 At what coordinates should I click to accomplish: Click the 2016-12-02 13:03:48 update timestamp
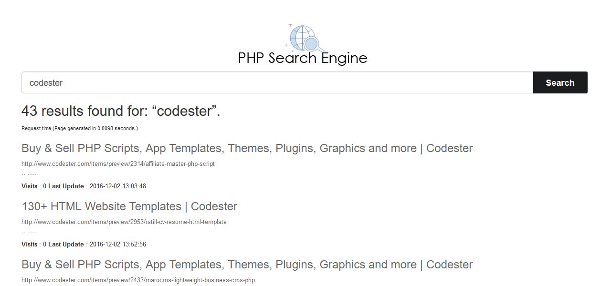point(118,186)
